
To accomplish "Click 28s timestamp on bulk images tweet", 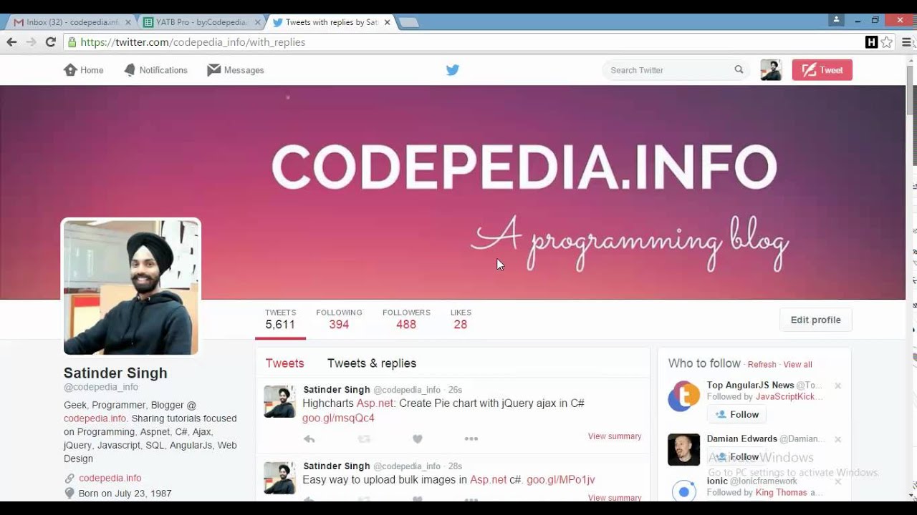I will click(x=455, y=466).
